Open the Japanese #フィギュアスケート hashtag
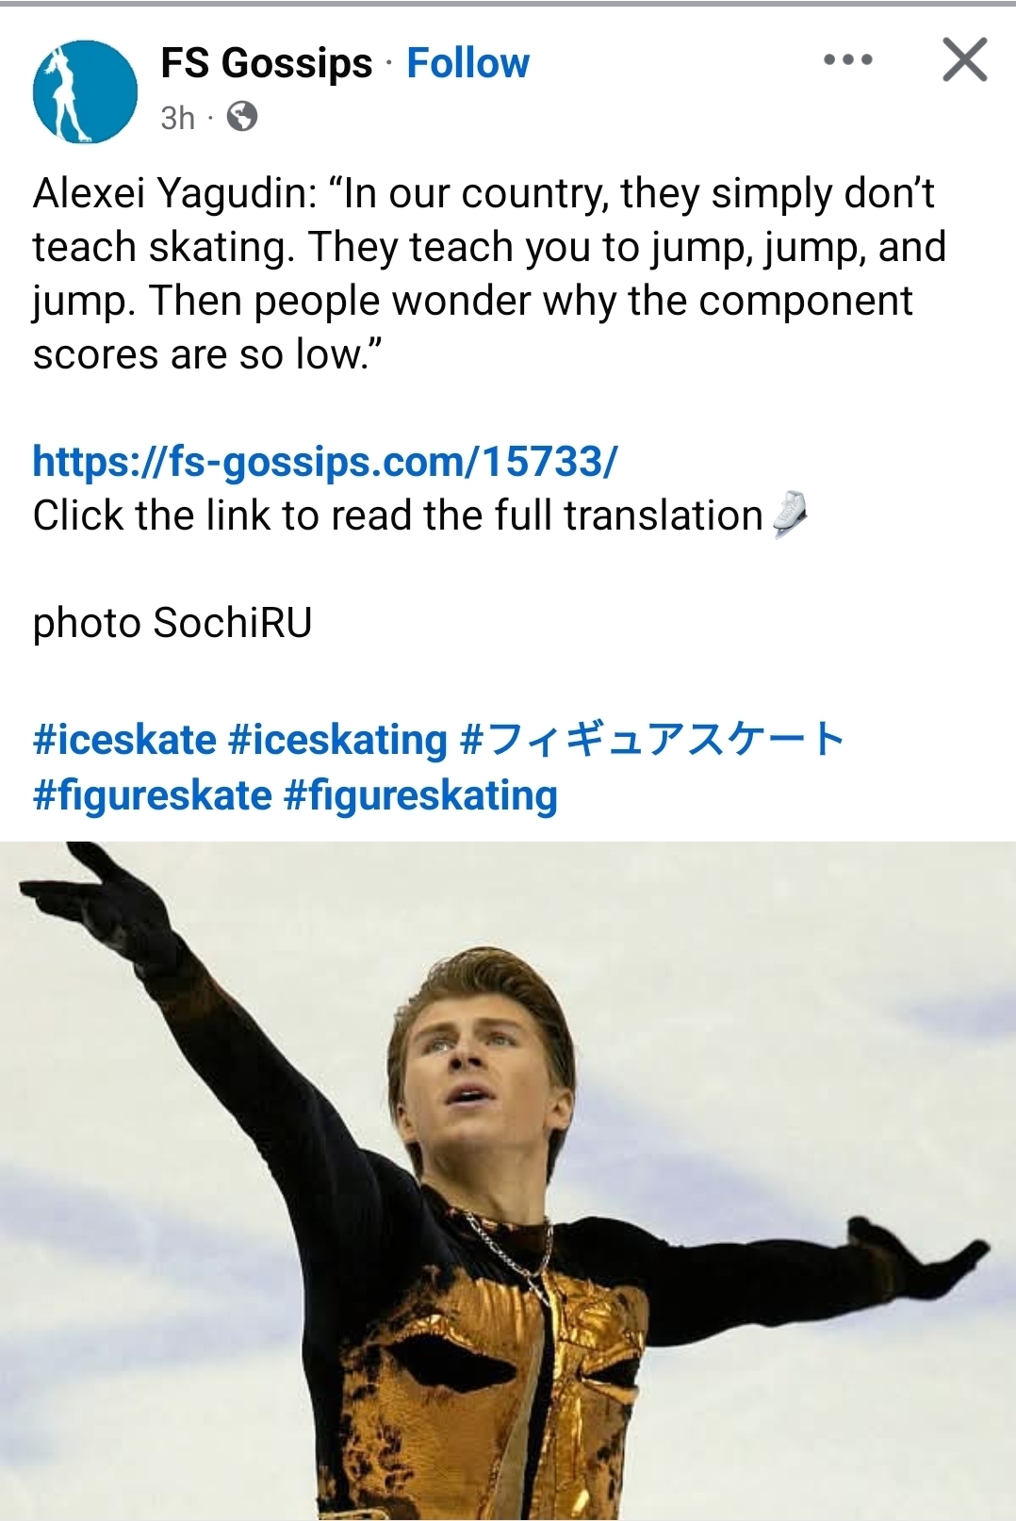This screenshot has height=1521, width=1016. [652, 740]
